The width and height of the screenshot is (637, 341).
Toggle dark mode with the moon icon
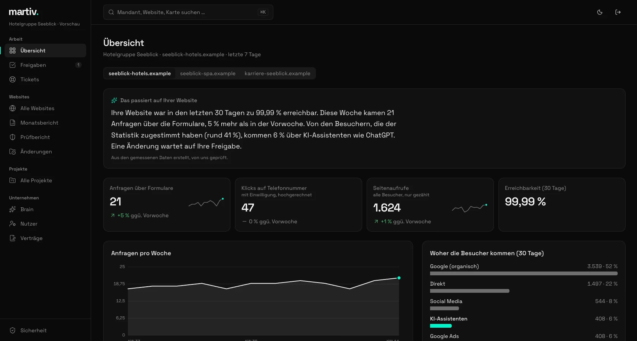point(600,12)
